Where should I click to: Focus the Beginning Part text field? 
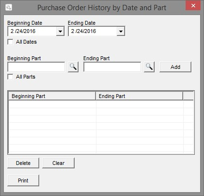click(x=36, y=67)
